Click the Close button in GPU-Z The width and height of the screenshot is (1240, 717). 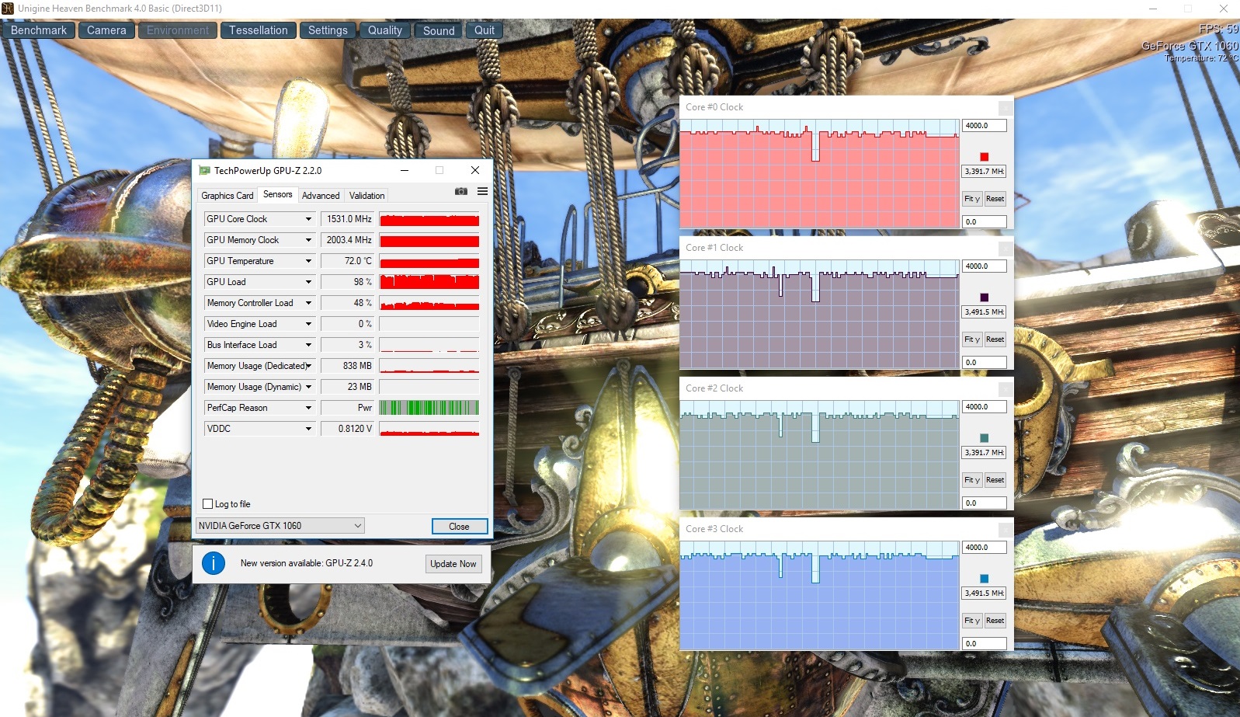(x=459, y=527)
